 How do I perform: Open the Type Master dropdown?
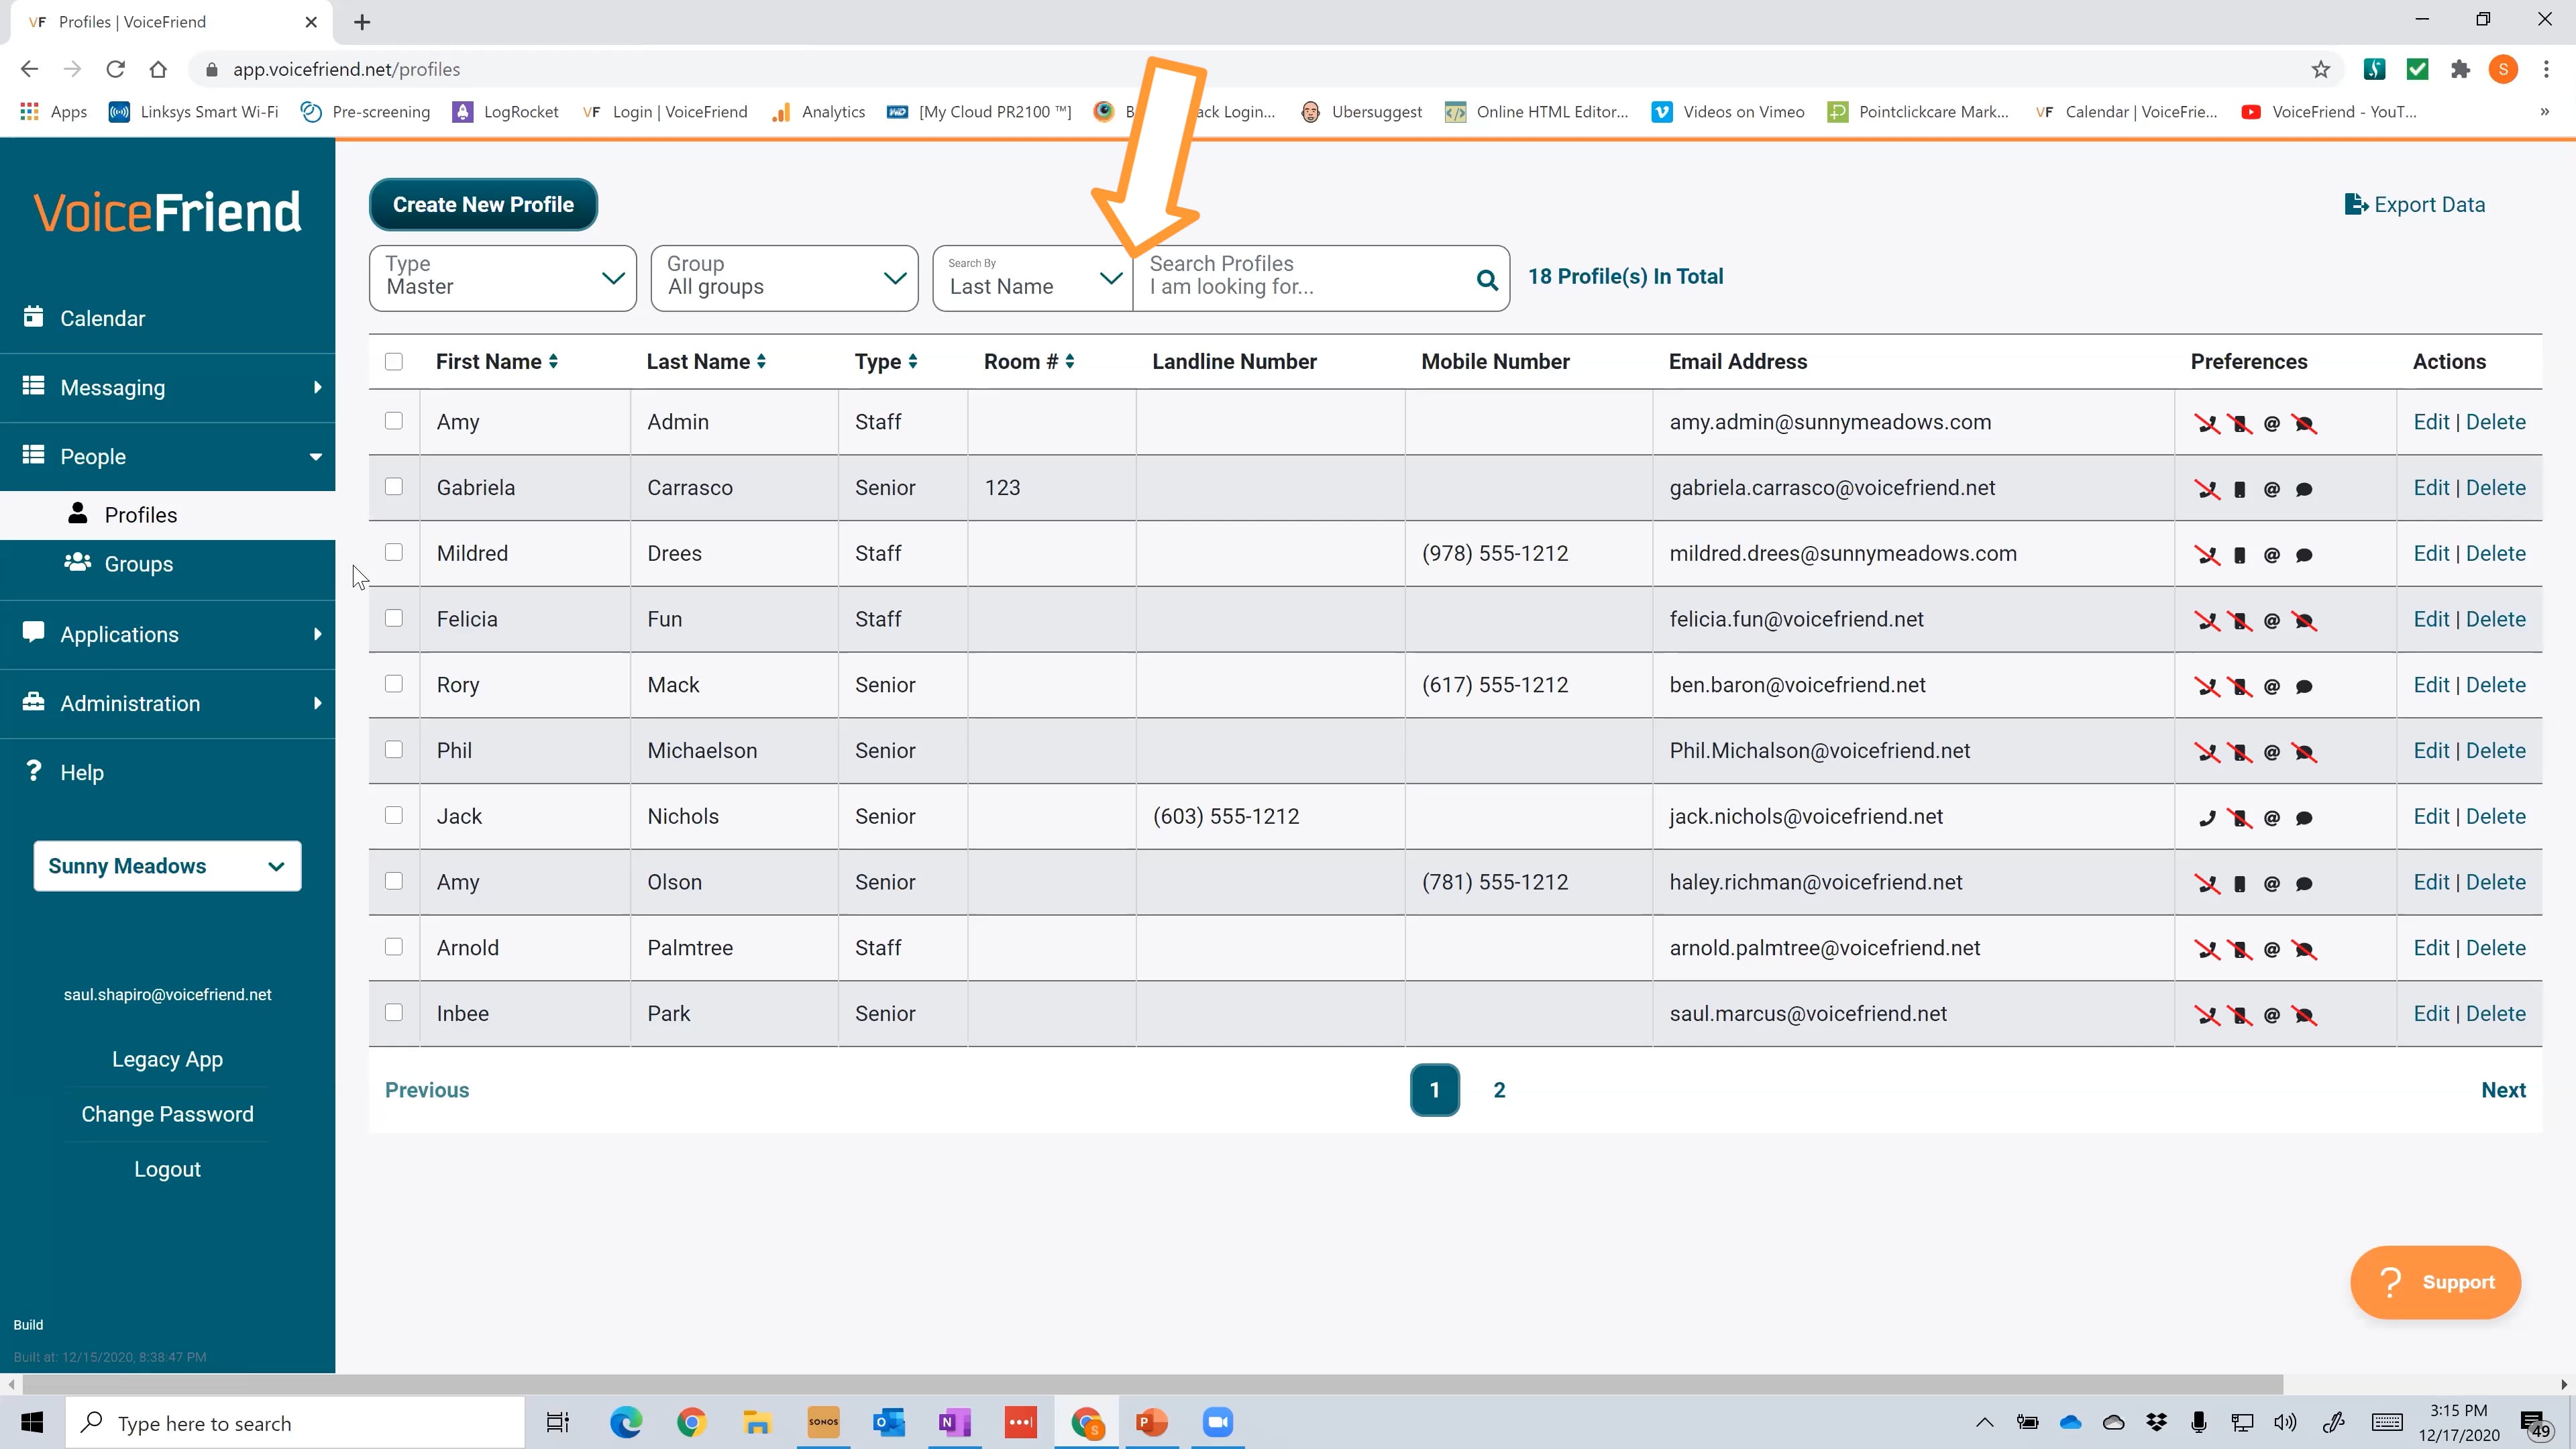point(502,278)
